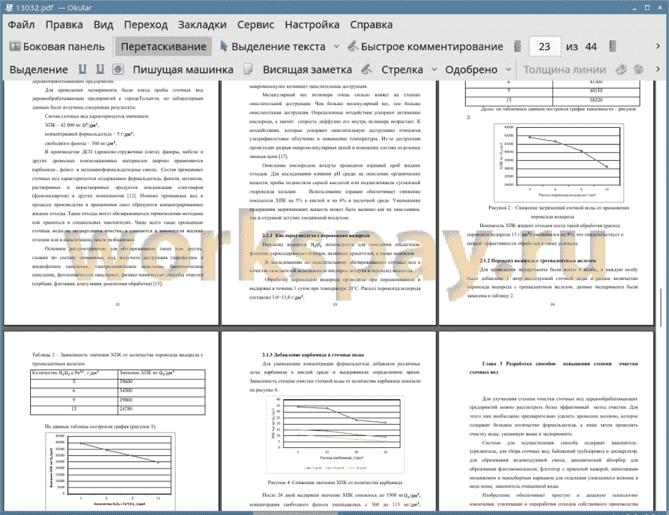
Task: Switch to the Выделение текста tool
Action: 273,47
